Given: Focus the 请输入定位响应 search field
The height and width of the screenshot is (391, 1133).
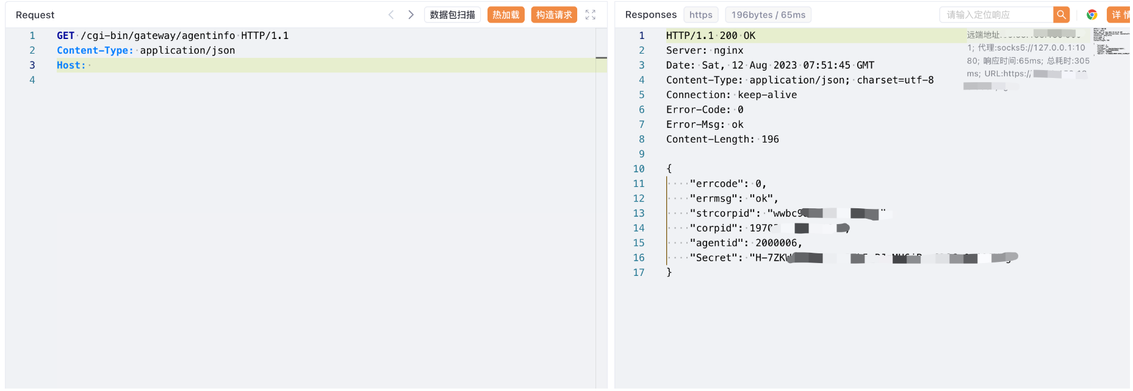Looking at the screenshot, I should tap(996, 15).
